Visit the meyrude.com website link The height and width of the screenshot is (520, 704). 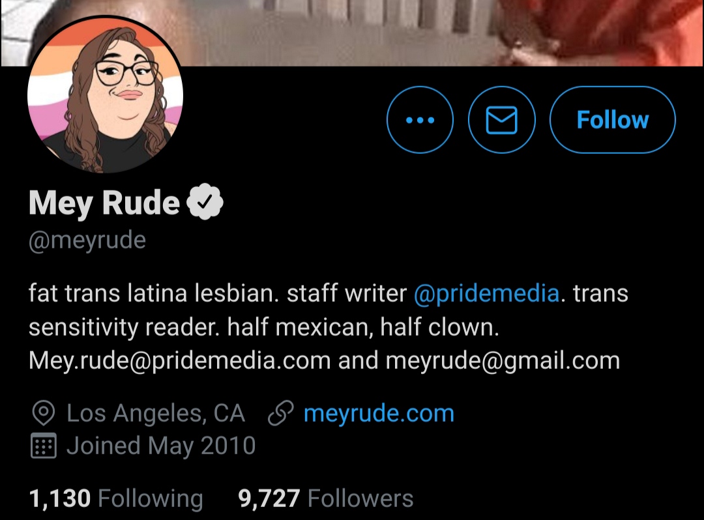(379, 412)
